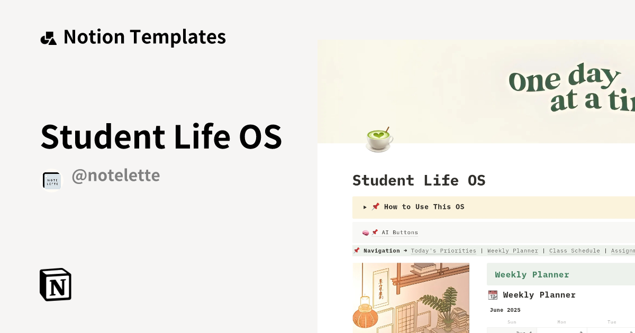Click the @notelette creator avatar icon

pos(52,180)
